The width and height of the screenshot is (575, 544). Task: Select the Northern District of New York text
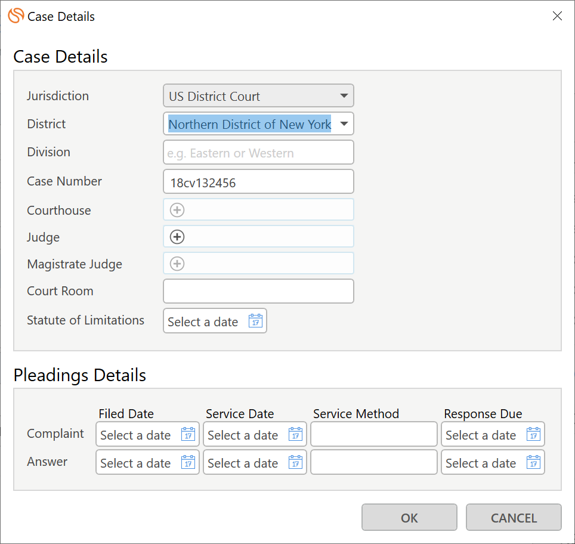[250, 124]
